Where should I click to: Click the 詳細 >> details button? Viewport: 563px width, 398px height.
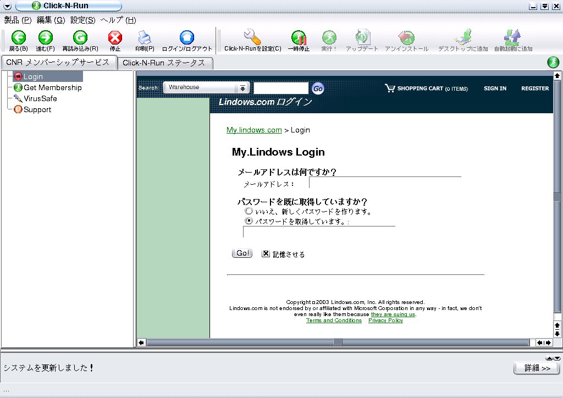[537, 368]
